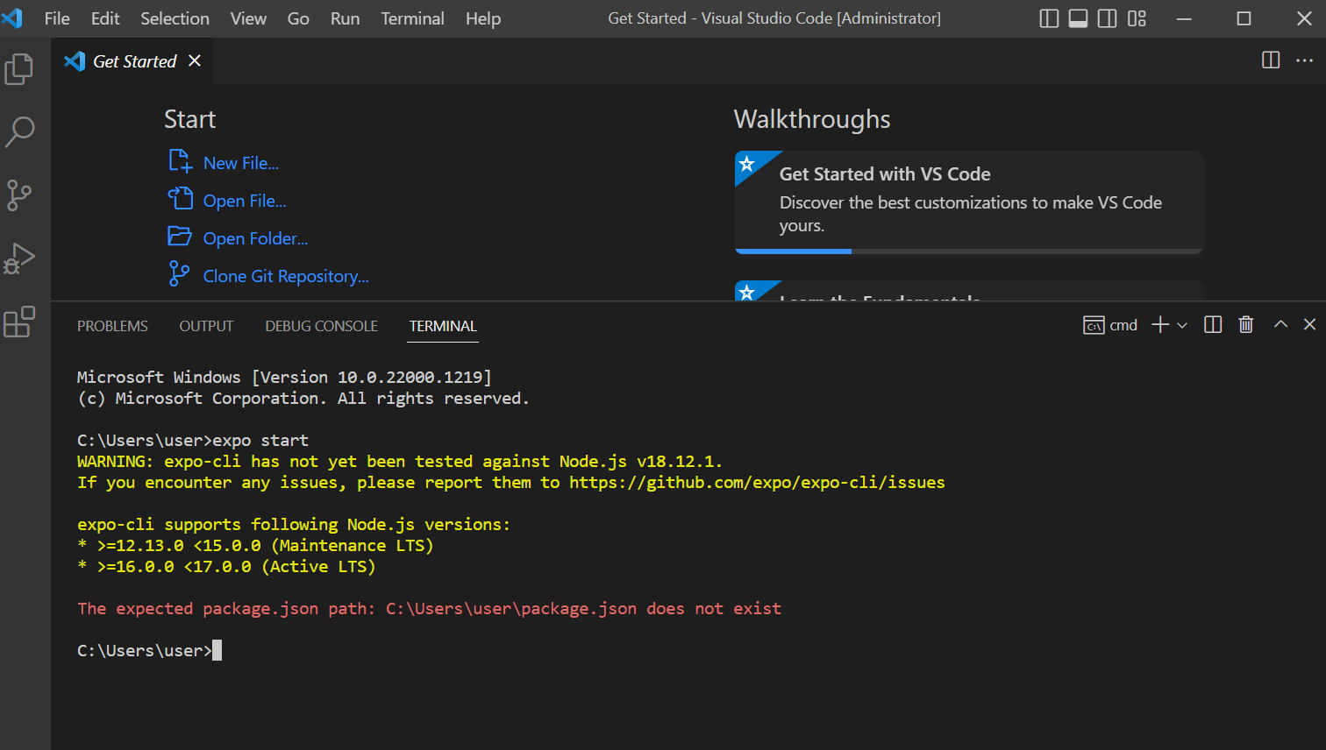The height and width of the screenshot is (750, 1326).
Task: Close the Get Started tab
Action: pyautogui.click(x=195, y=60)
